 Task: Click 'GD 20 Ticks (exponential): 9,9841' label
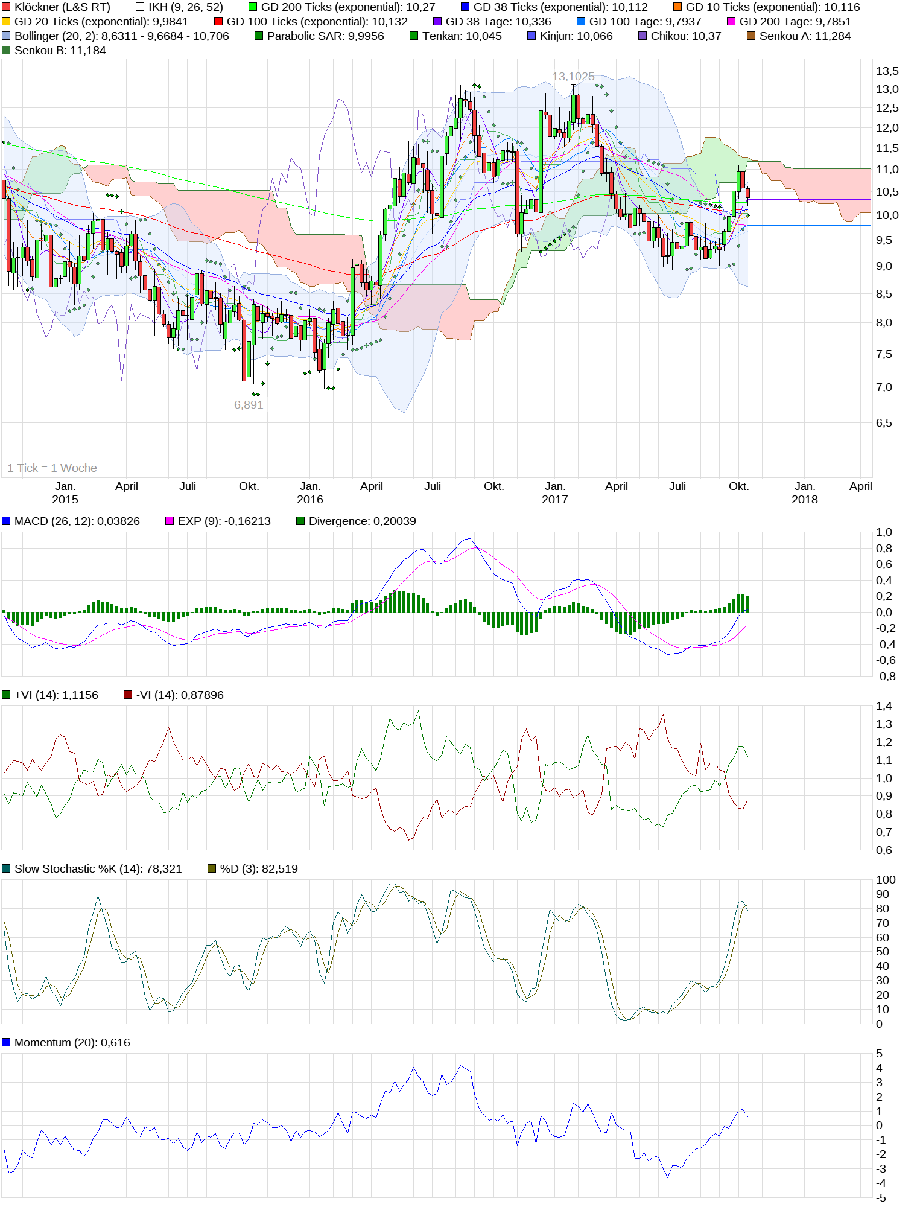pyautogui.click(x=101, y=22)
